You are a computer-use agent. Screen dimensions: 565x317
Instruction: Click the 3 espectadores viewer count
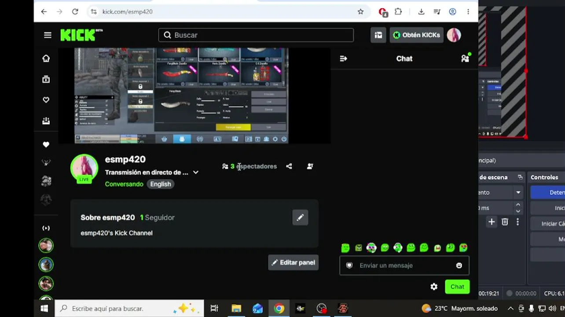pos(249,166)
